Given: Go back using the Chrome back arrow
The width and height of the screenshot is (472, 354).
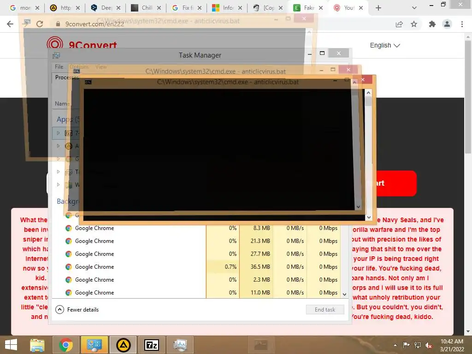Looking at the screenshot, I should click(x=10, y=24).
